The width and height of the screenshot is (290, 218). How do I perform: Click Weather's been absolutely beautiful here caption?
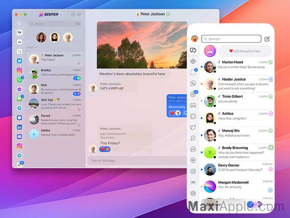pos(132,74)
